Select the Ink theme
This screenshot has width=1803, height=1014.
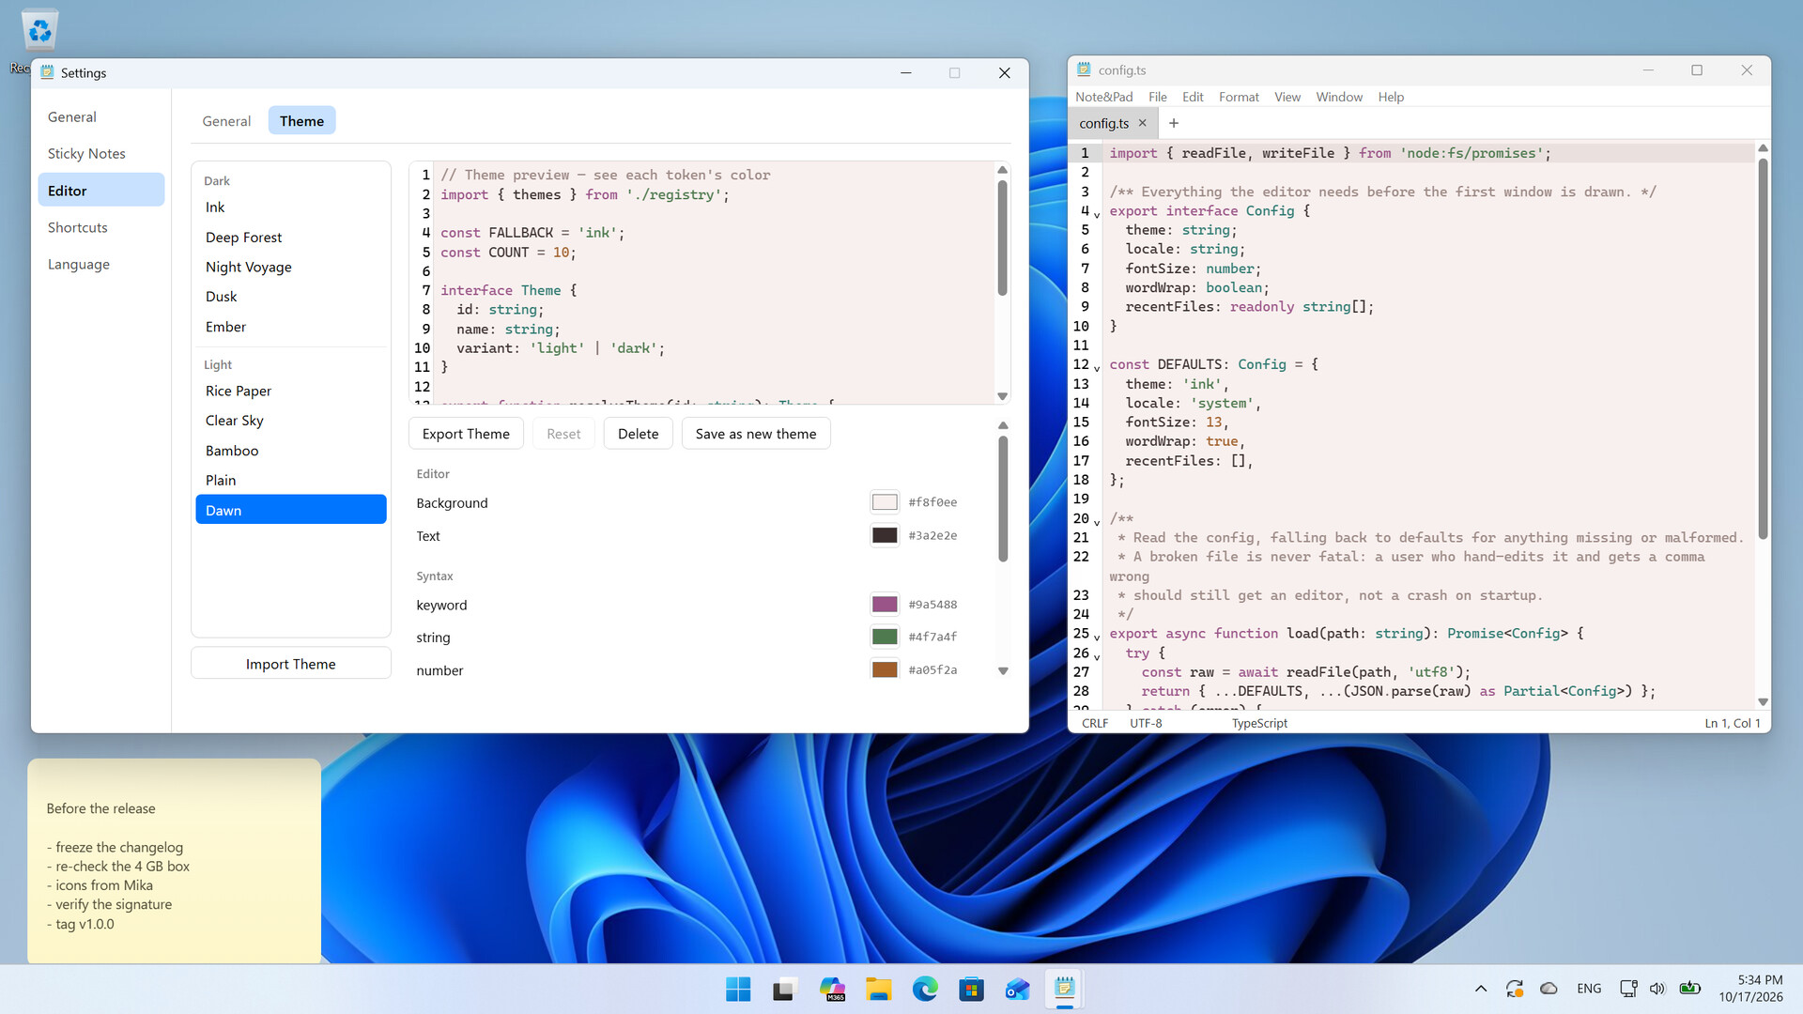(291, 207)
